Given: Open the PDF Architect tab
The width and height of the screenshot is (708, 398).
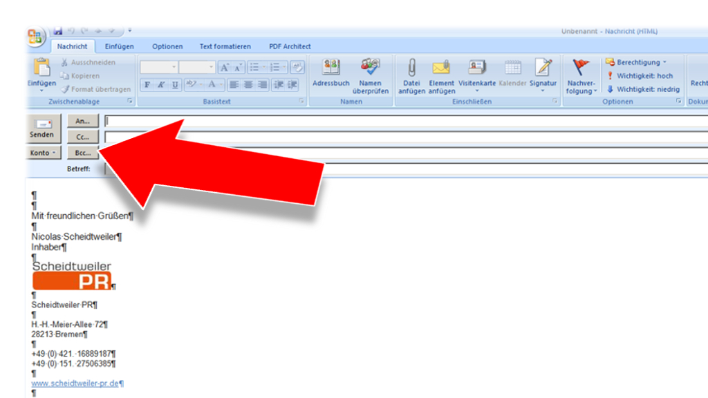Looking at the screenshot, I should [290, 46].
